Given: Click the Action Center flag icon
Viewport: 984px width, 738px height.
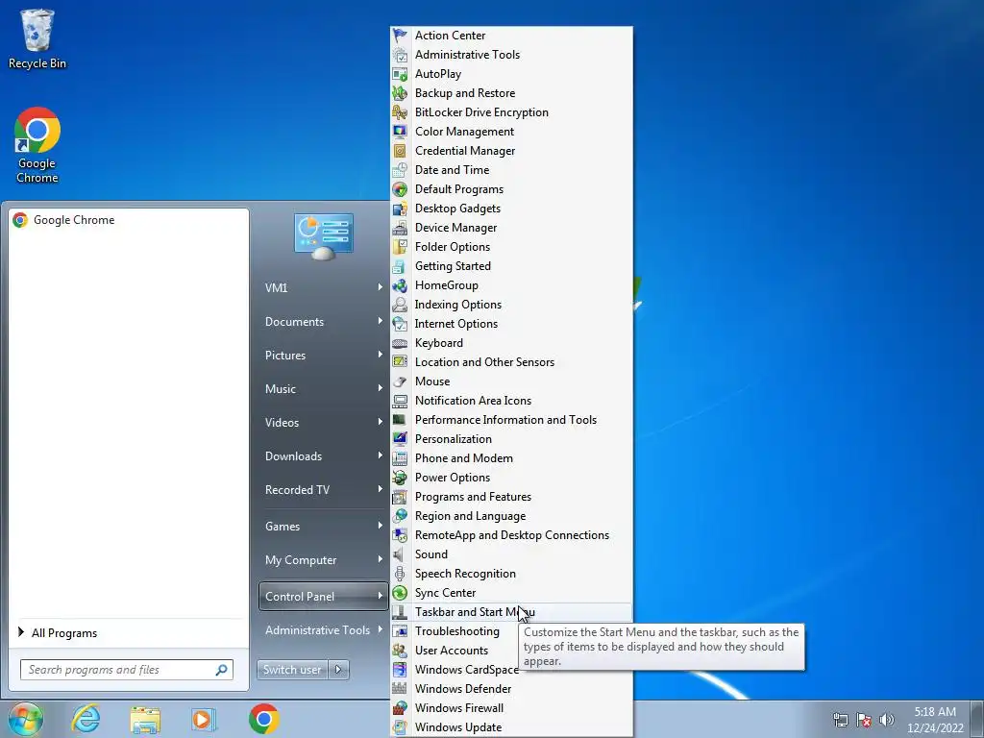Looking at the screenshot, I should click(400, 36).
